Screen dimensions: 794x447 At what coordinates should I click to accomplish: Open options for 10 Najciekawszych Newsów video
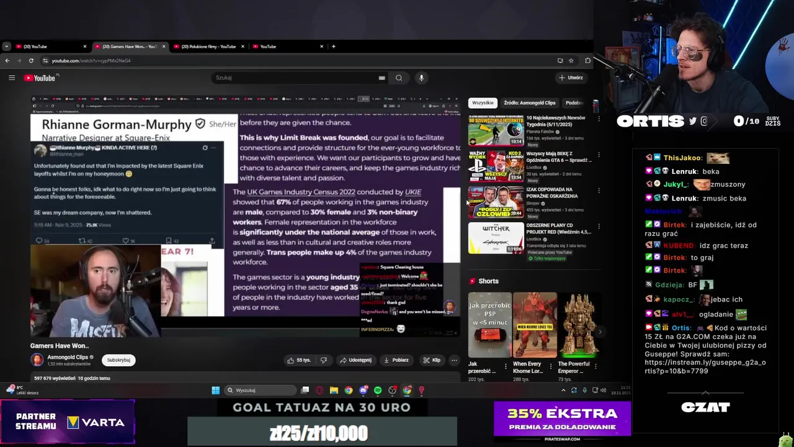tap(599, 119)
